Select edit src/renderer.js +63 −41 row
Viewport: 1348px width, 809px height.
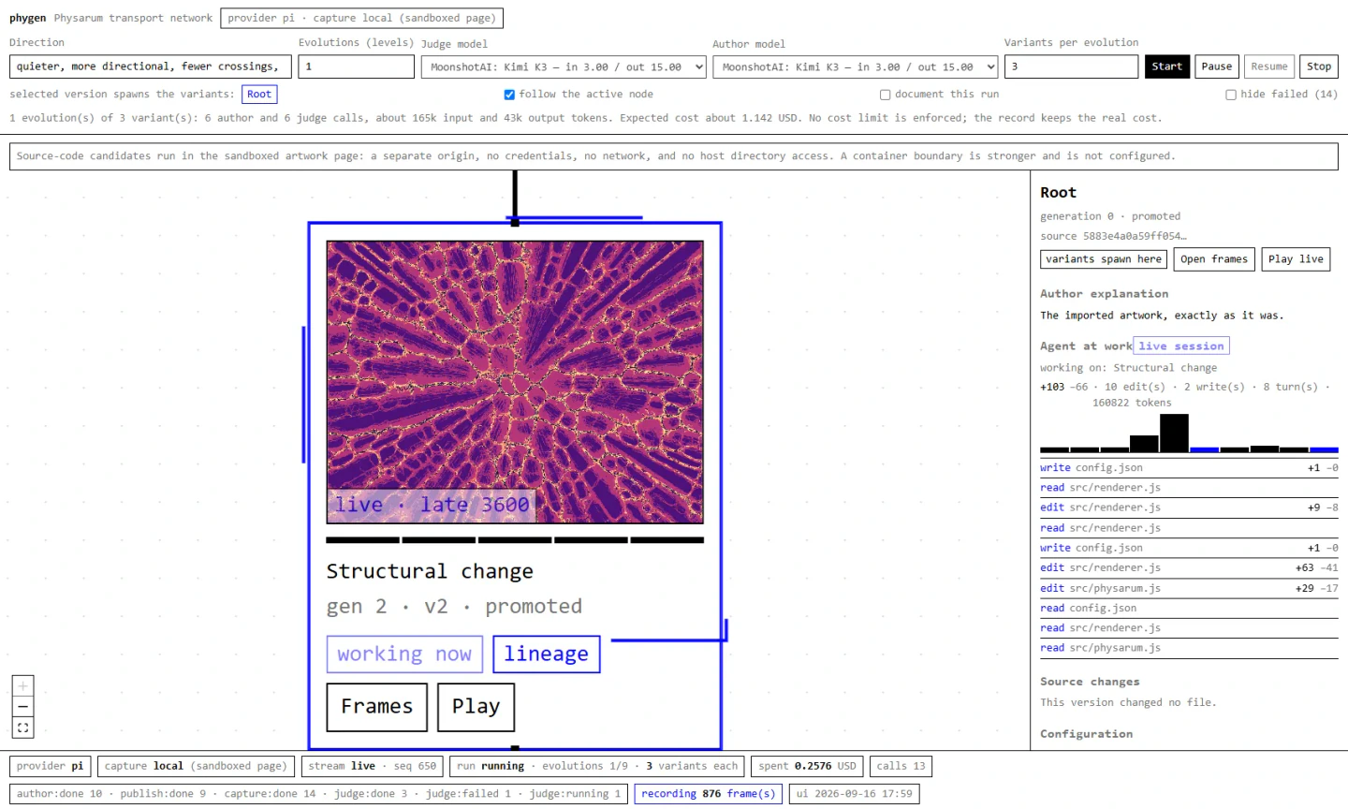(1189, 567)
